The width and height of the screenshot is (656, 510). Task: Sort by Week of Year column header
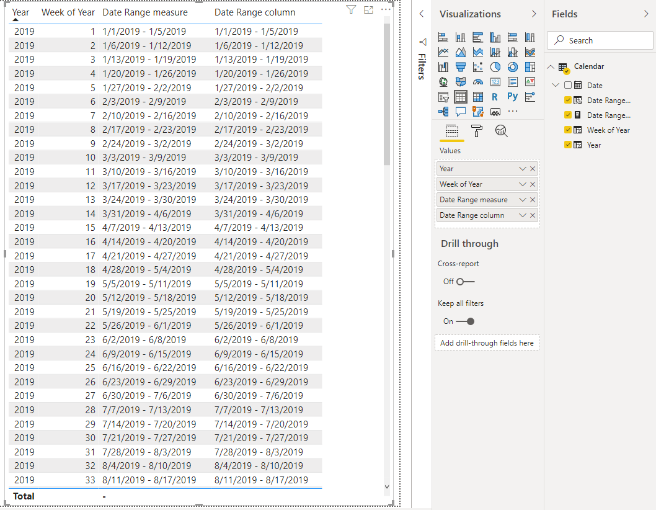[68, 12]
